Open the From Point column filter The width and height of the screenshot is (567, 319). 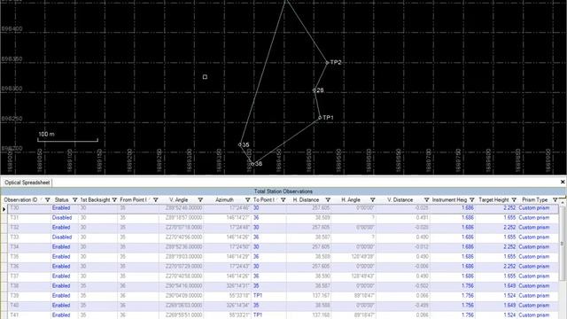[x=156, y=200]
